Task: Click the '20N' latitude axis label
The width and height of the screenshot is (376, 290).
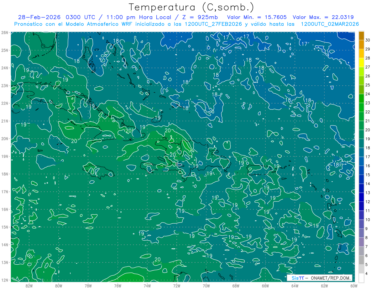Action: (x=4, y=139)
